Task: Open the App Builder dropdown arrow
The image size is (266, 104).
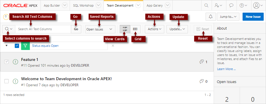Action: (65, 5)
